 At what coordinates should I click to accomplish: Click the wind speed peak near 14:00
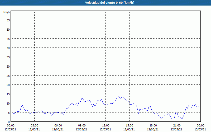[119, 96]
